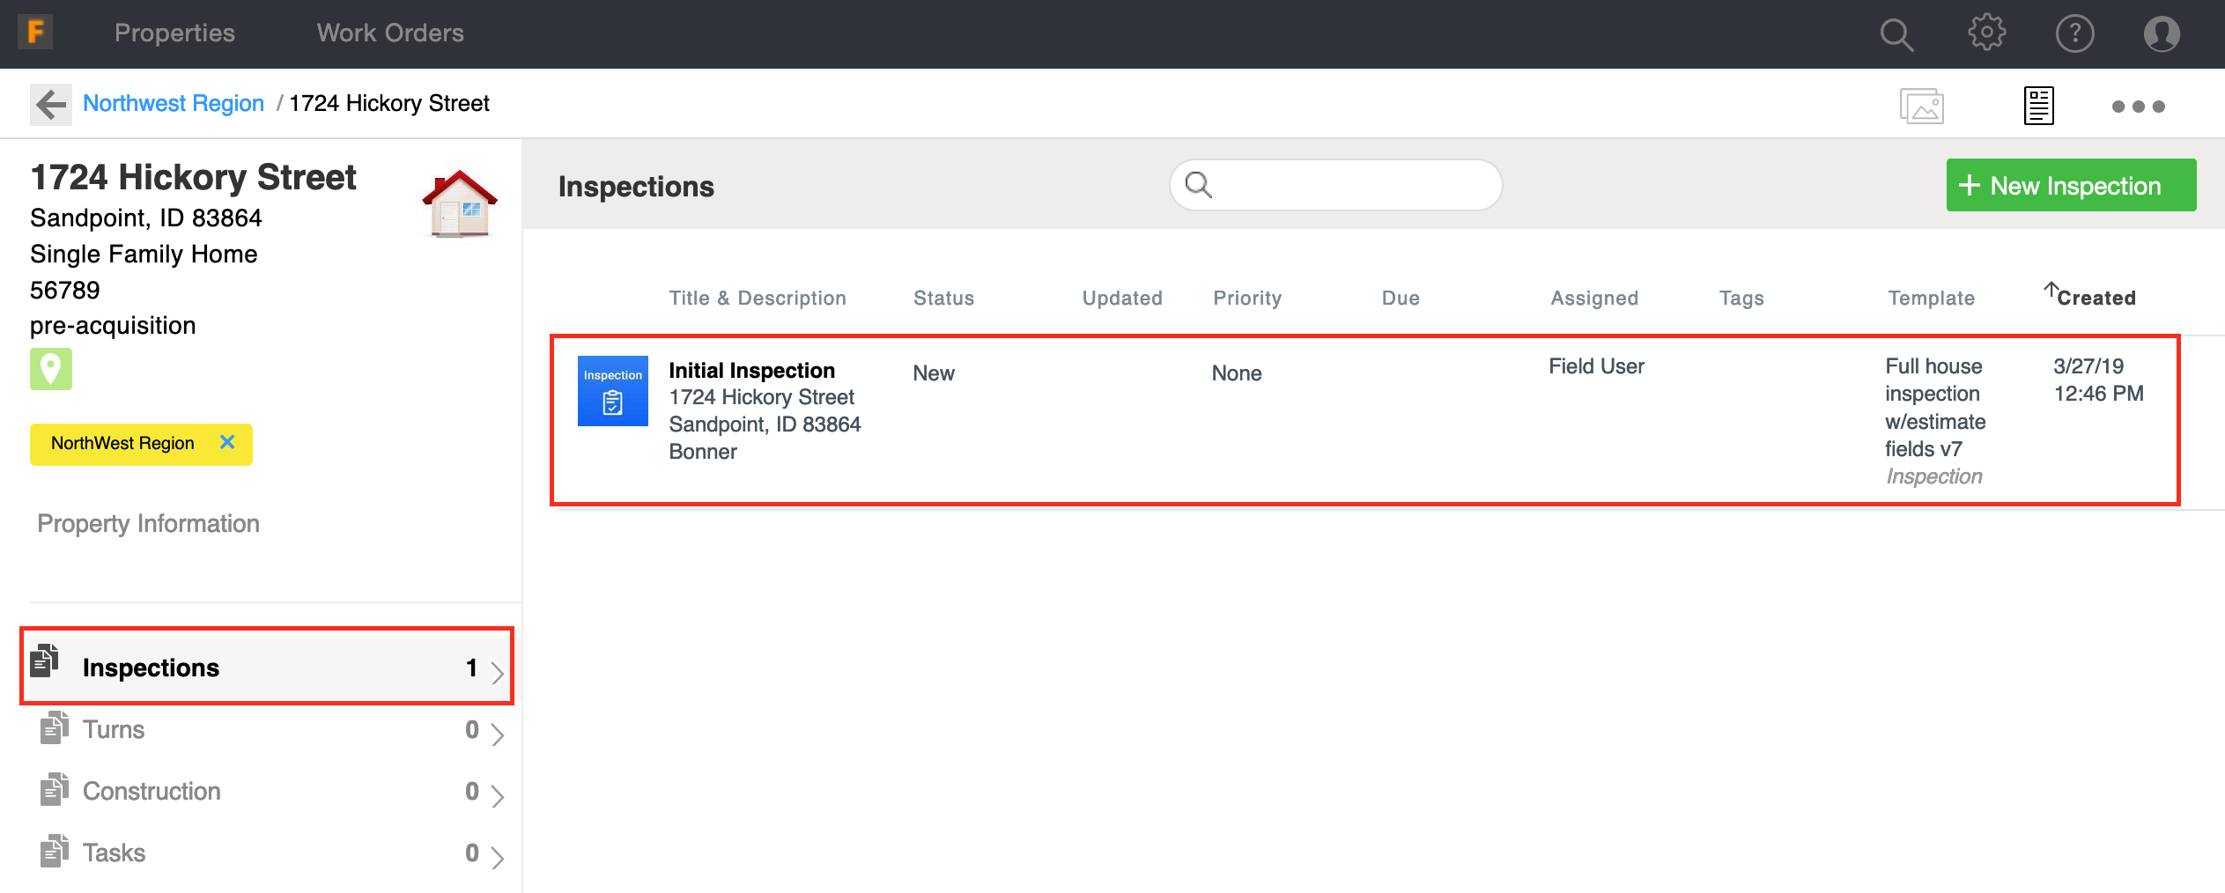The image size is (2225, 893).
Task: Expand the Turns section chevron
Action: [x=497, y=734]
